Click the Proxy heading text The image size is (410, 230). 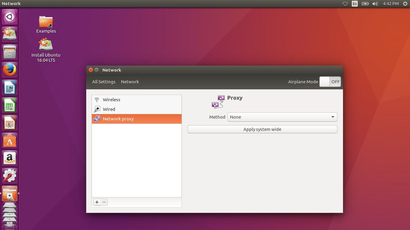point(235,98)
